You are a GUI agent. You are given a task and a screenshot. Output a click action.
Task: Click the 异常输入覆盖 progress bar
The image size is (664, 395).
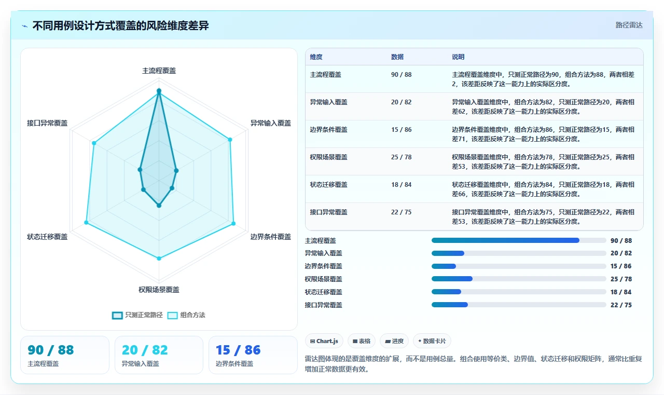coord(519,253)
